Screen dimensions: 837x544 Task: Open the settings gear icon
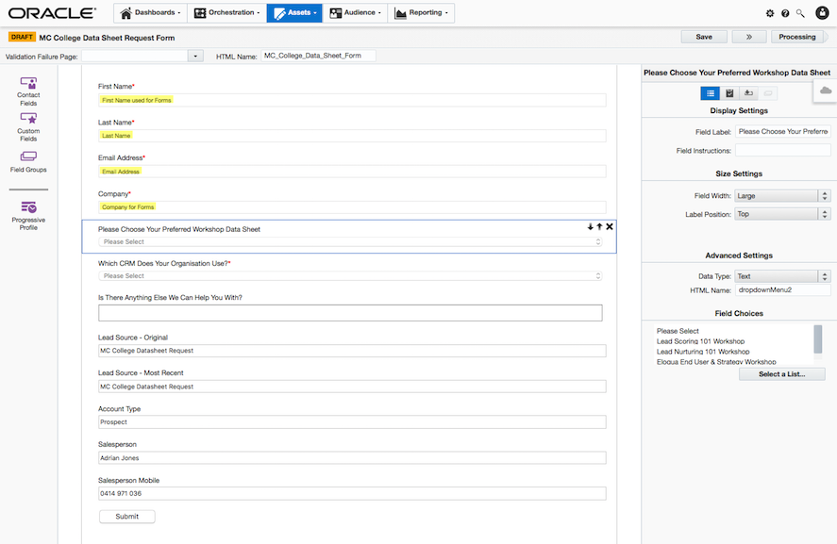770,13
